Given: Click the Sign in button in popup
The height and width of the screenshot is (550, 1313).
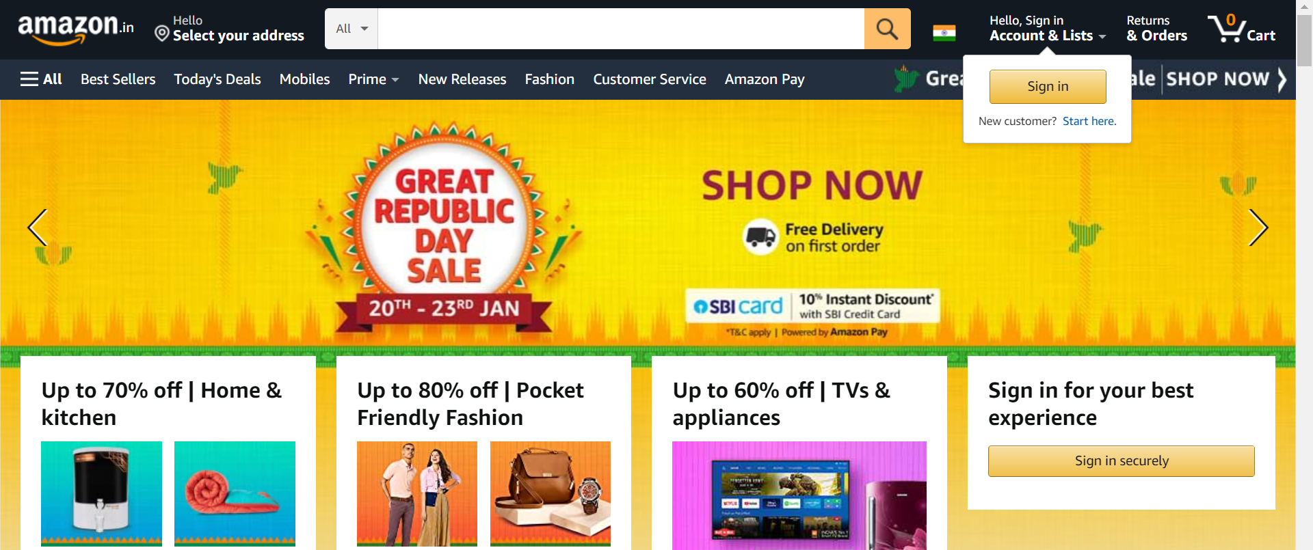Looking at the screenshot, I should (x=1048, y=86).
